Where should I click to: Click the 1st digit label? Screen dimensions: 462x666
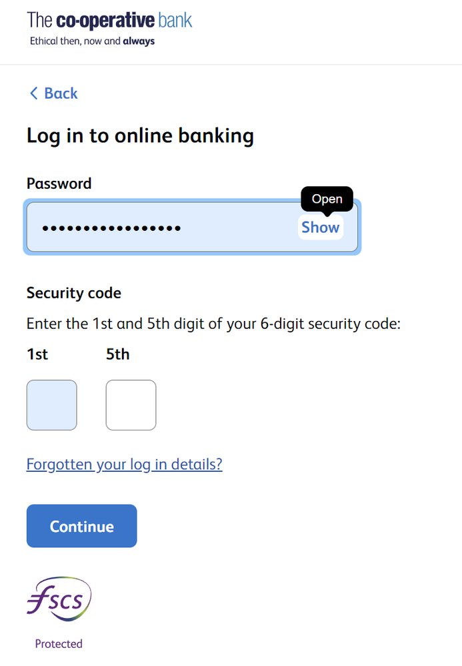pos(37,354)
